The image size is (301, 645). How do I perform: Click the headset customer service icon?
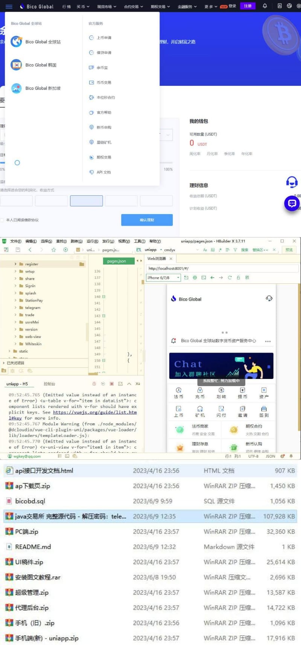[x=292, y=182]
